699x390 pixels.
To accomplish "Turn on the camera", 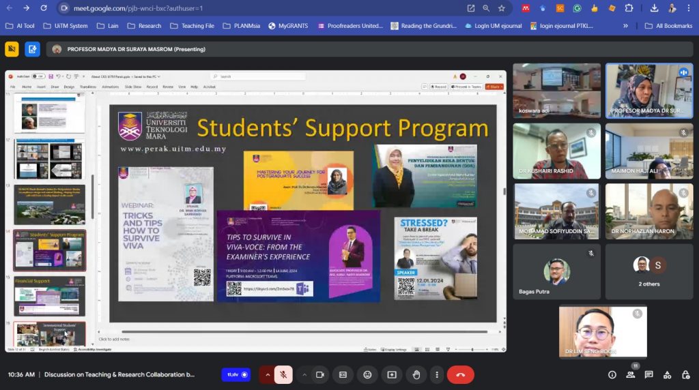I will (319, 374).
